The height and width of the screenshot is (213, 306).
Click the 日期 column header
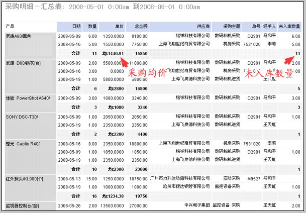(76, 26)
